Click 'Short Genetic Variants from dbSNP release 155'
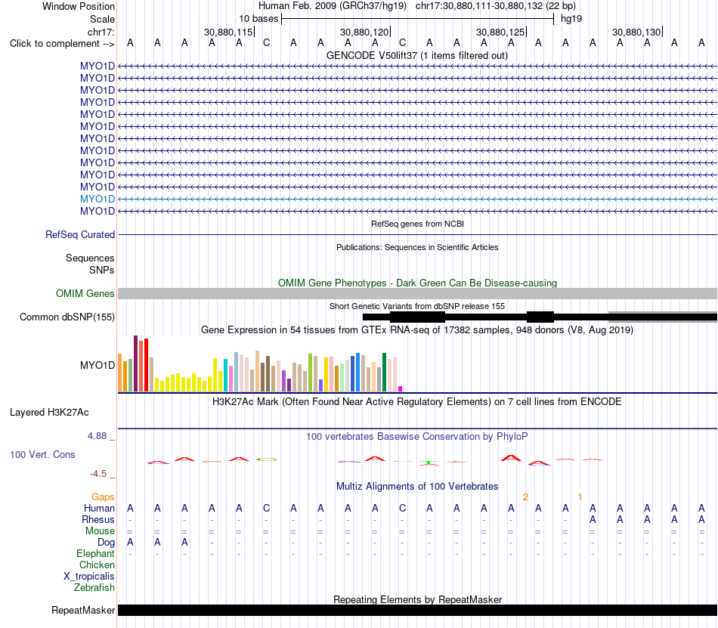 pyautogui.click(x=417, y=306)
